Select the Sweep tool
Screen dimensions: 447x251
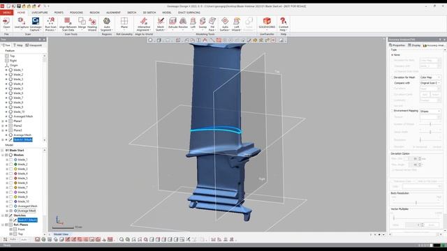click(203, 23)
